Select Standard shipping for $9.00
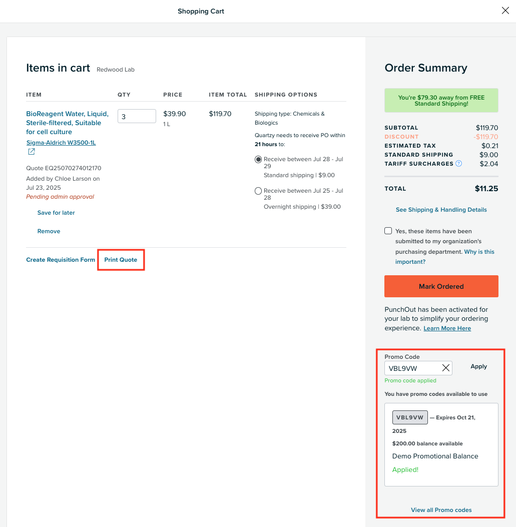This screenshot has width=516, height=527. click(258, 160)
